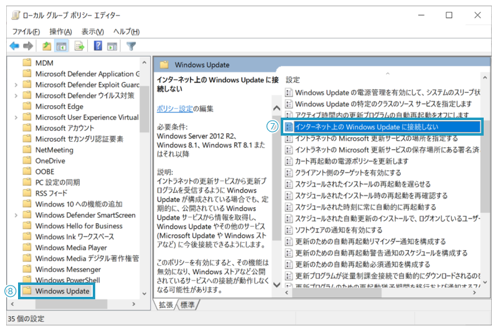
Task: Click policy icon for 更新のための自動再起動必須通知を構成する
Action: pos(289,264)
